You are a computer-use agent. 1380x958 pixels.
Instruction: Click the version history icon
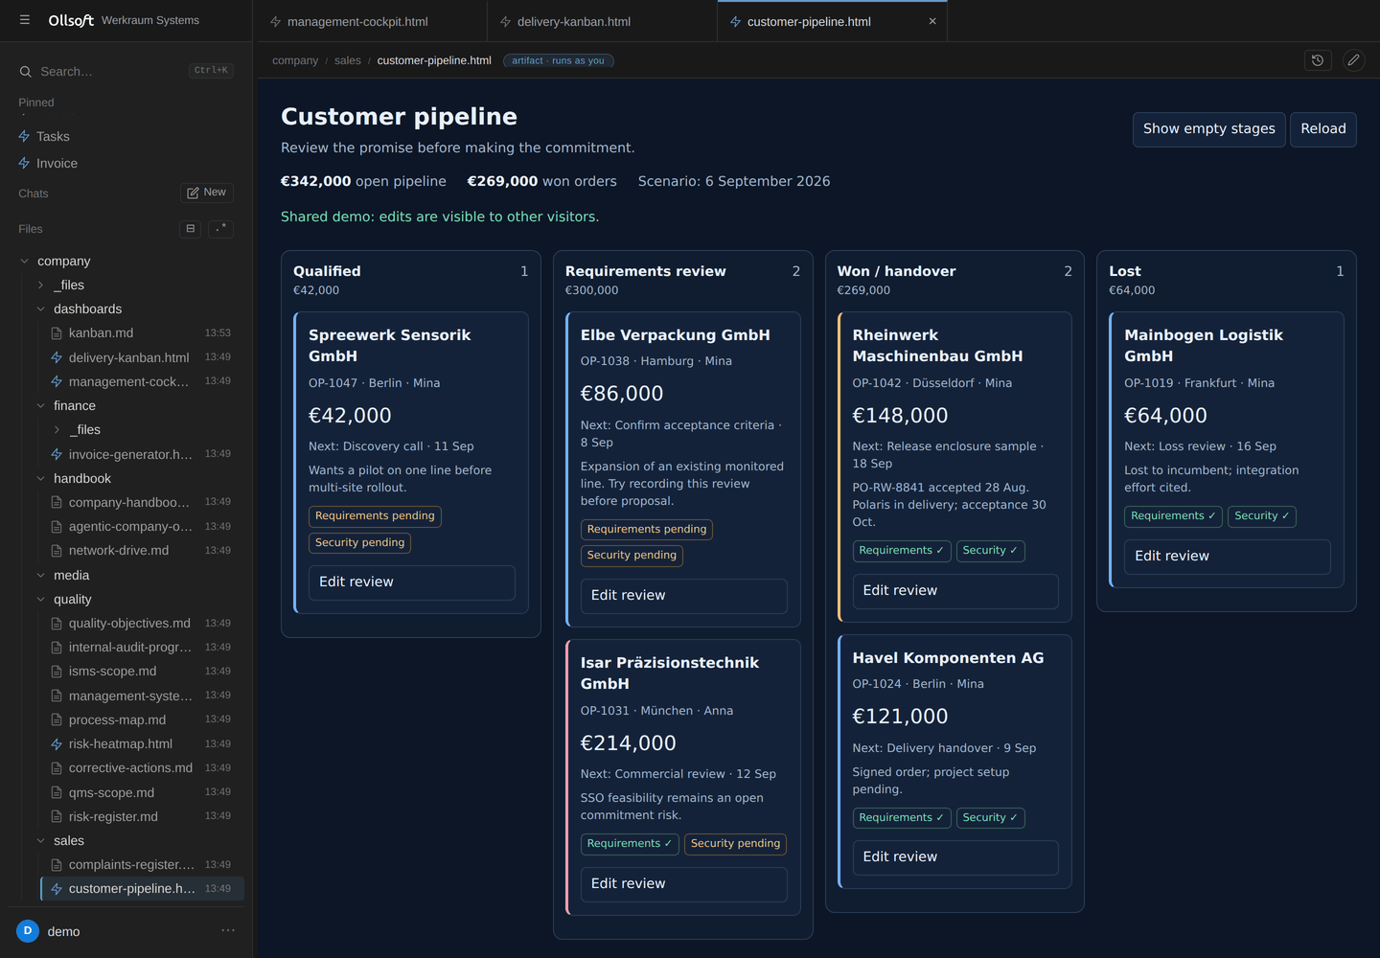pos(1319,60)
